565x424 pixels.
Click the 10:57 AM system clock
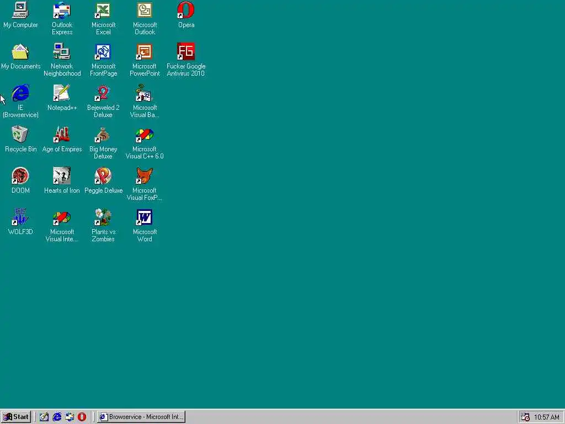[x=547, y=417]
